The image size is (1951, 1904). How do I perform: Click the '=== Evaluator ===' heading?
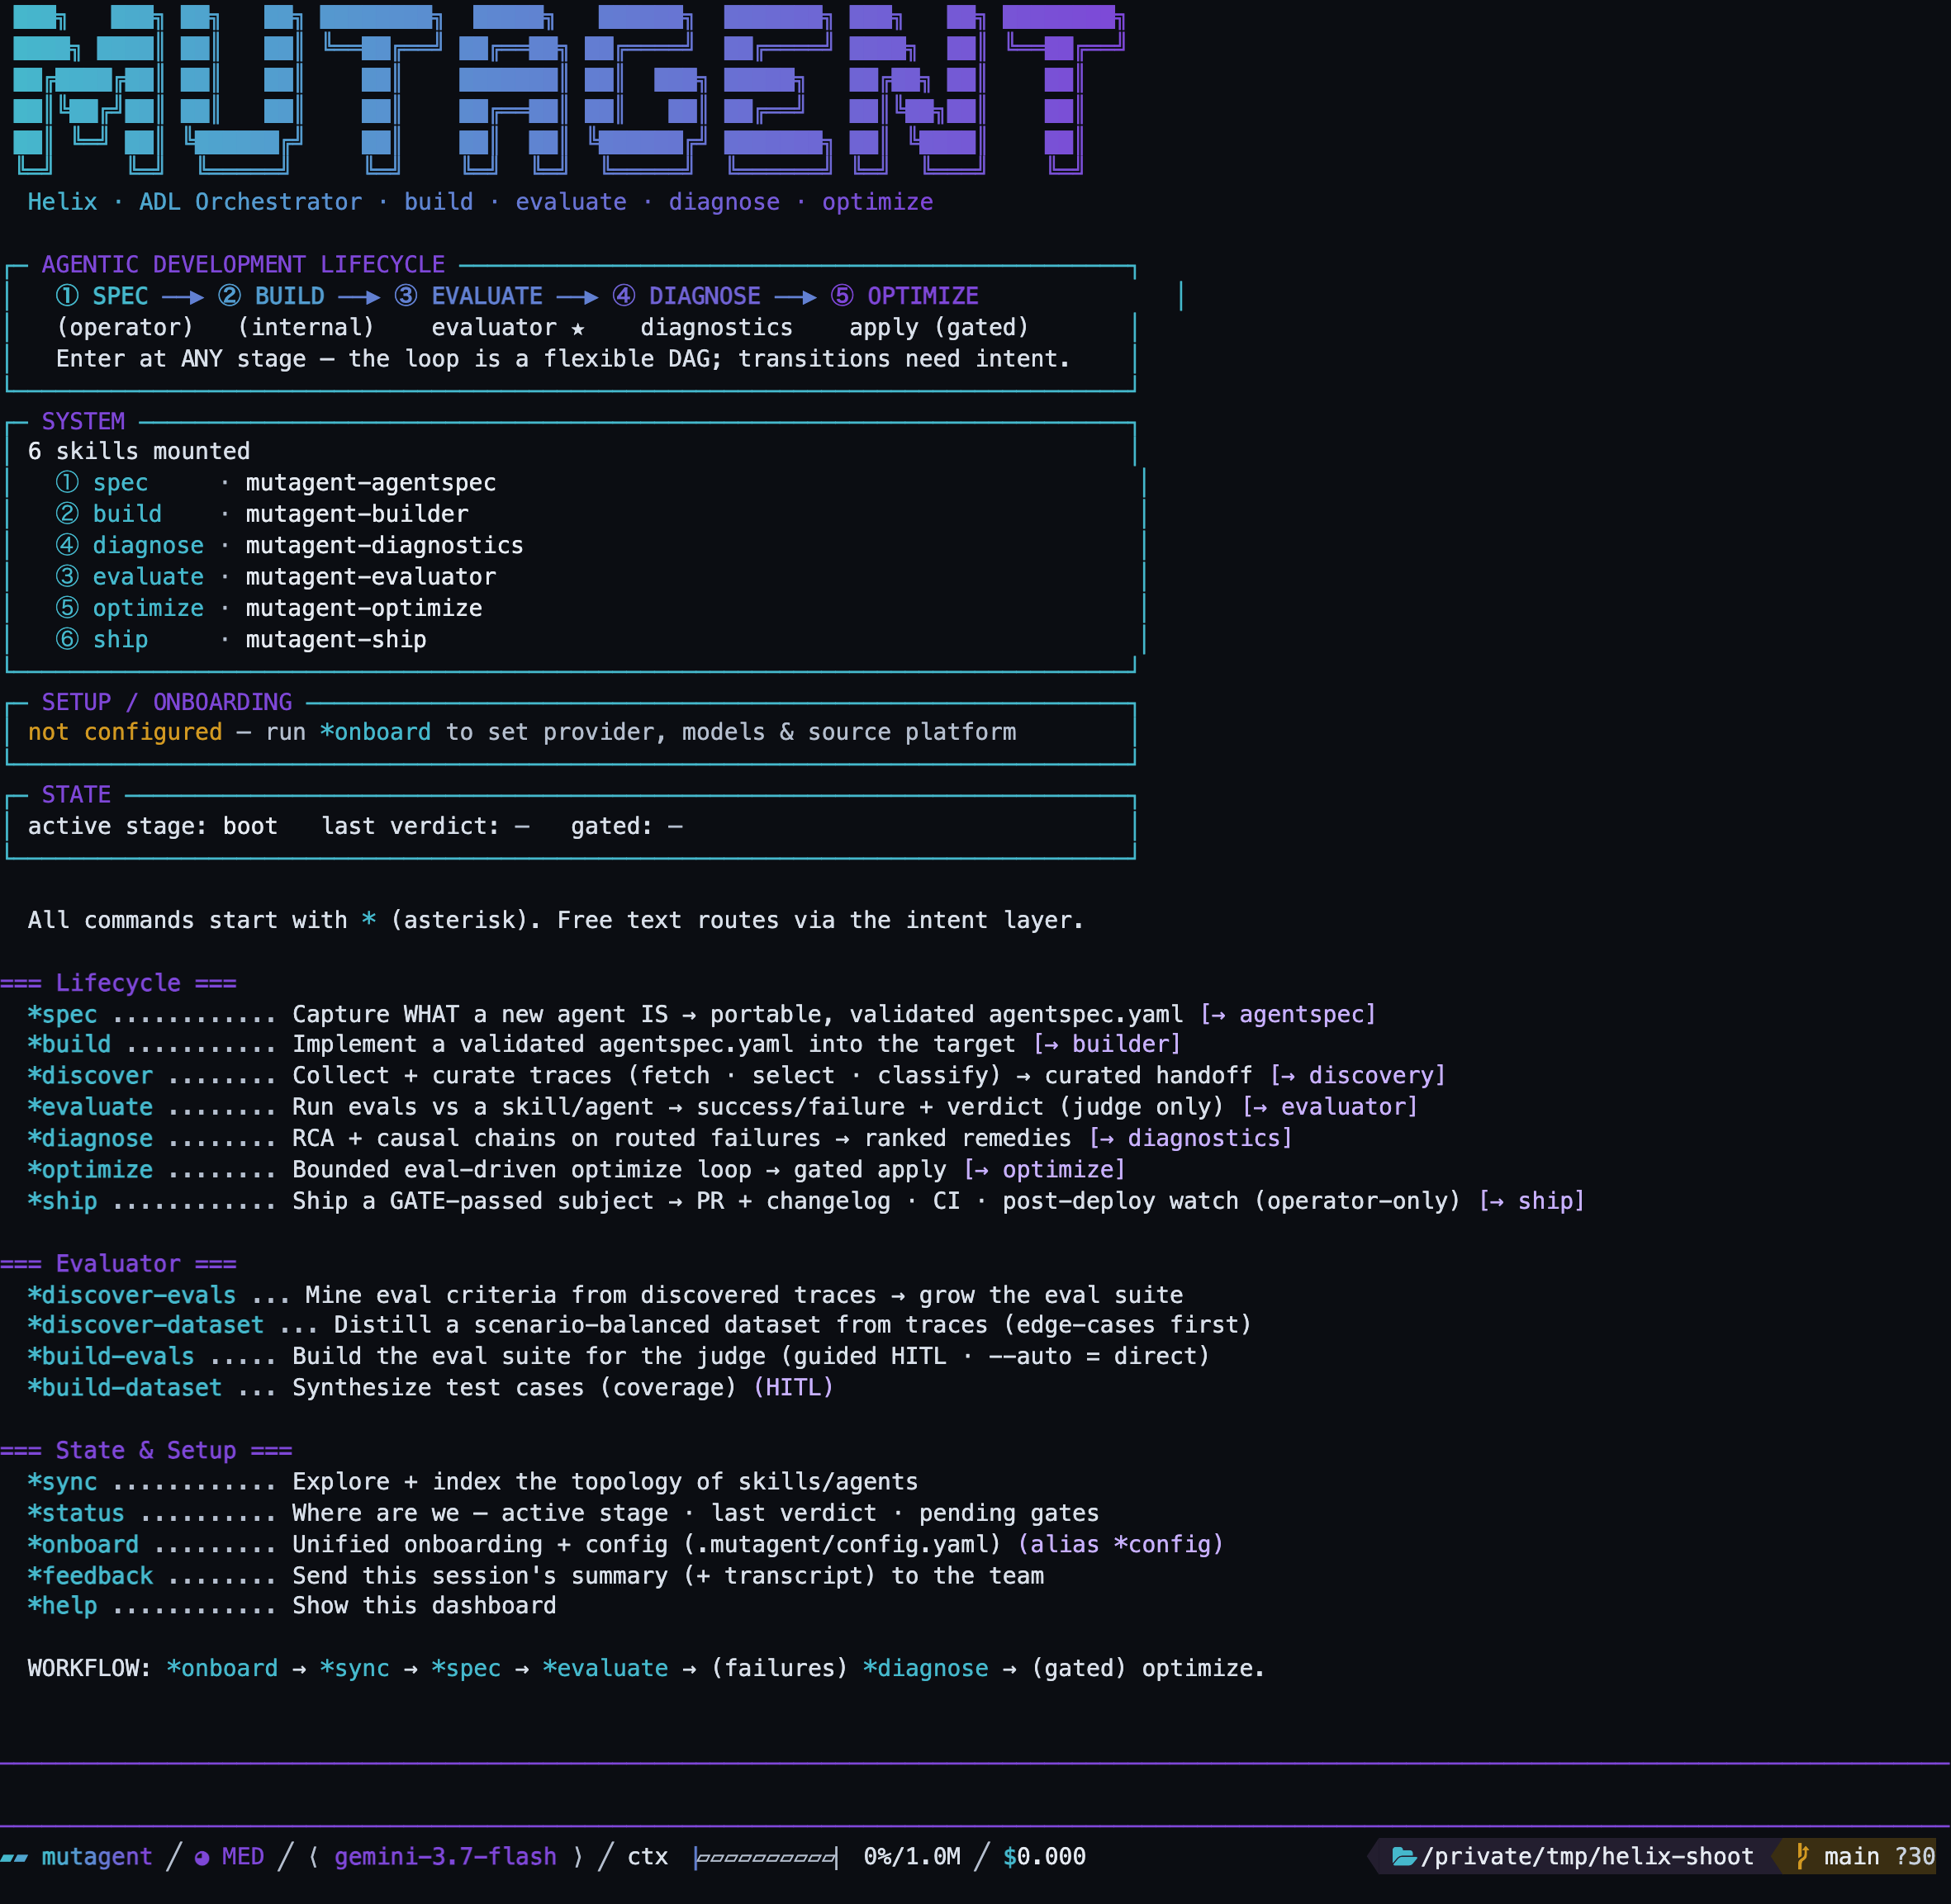[x=118, y=1264]
